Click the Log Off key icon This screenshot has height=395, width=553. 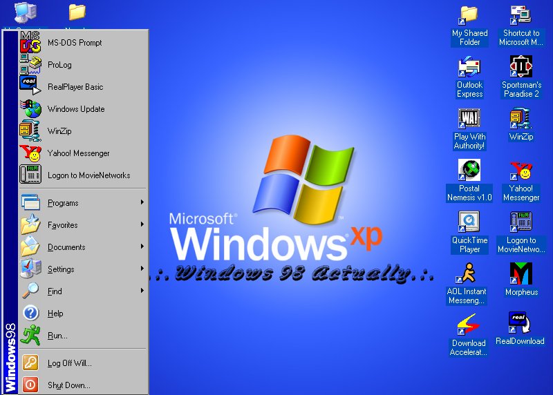(30, 363)
